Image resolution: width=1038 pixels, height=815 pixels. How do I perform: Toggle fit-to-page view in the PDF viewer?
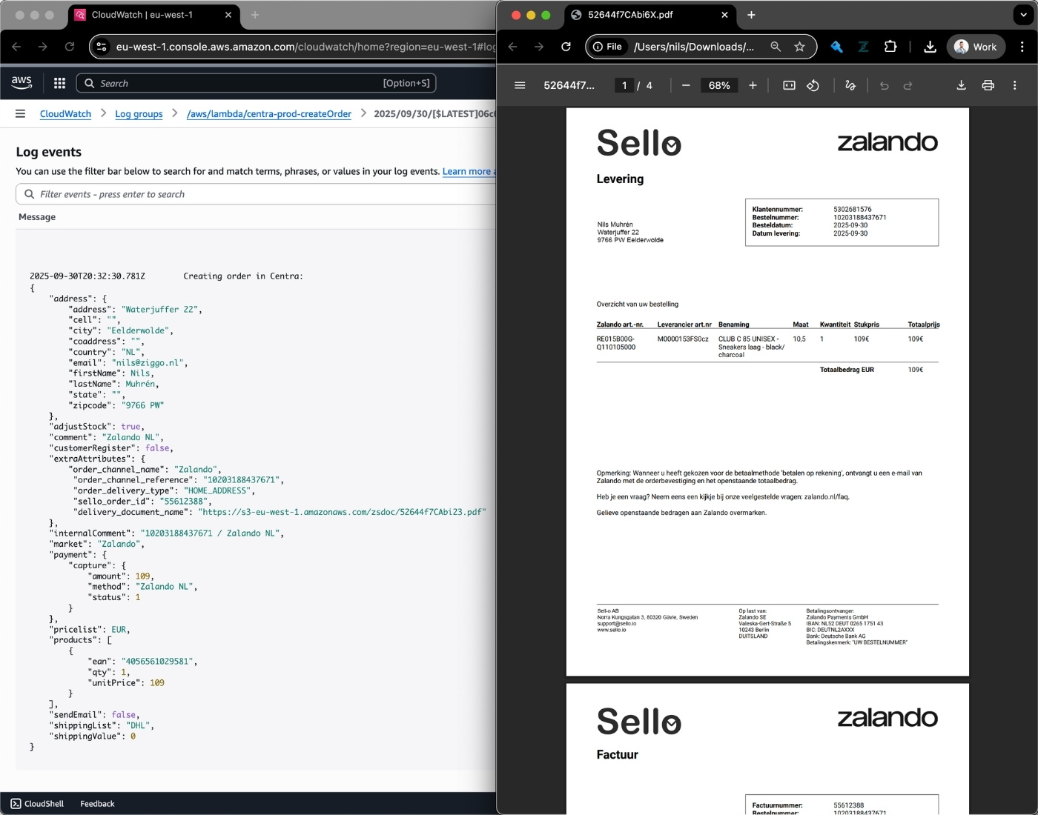(x=787, y=85)
